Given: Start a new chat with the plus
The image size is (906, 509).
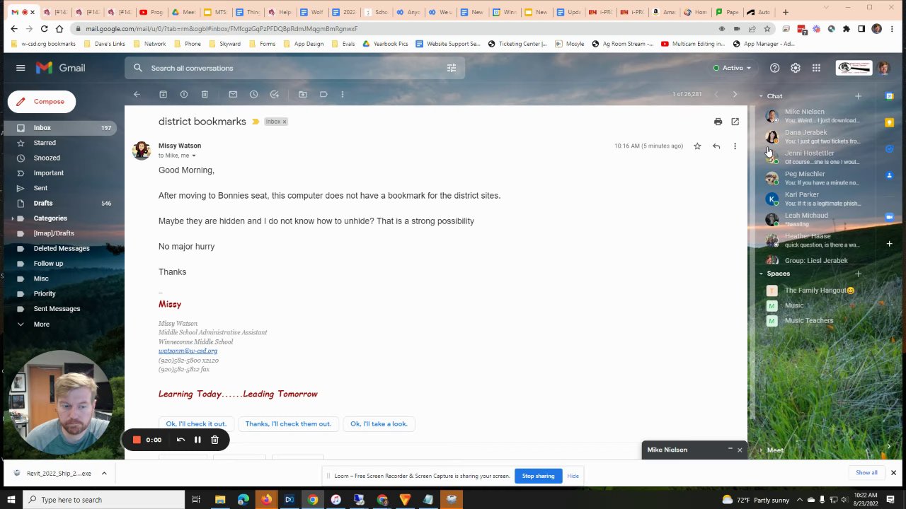Looking at the screenshot, I should click(858, 96).
